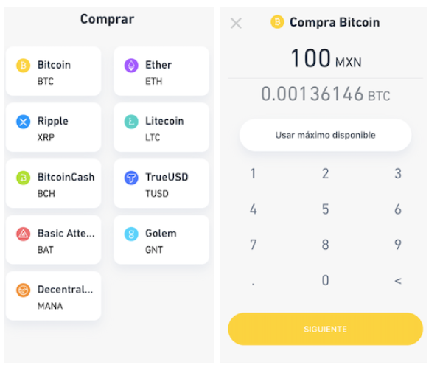The image size is (440, 373).
Task: Select the teal Litecoin icon
Action: (131, 122)
